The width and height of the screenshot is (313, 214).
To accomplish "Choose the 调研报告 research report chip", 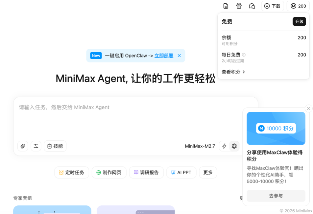I will point(146,173).
